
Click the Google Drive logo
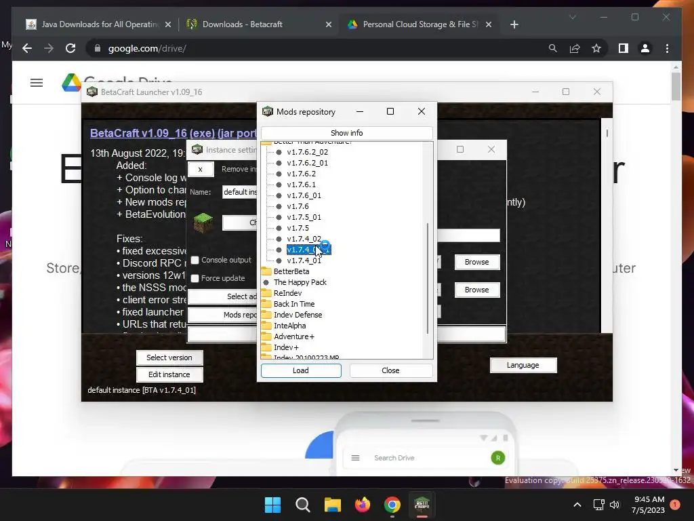click(71, 82)
